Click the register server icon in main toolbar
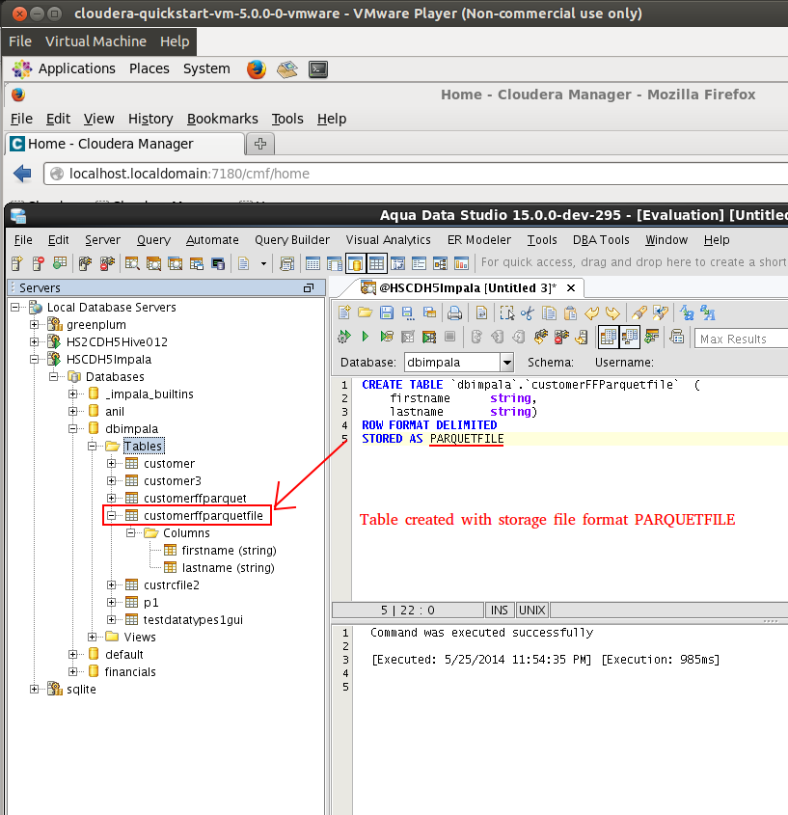The height and width of the screenshot is (815, 788). pos(17,263)
